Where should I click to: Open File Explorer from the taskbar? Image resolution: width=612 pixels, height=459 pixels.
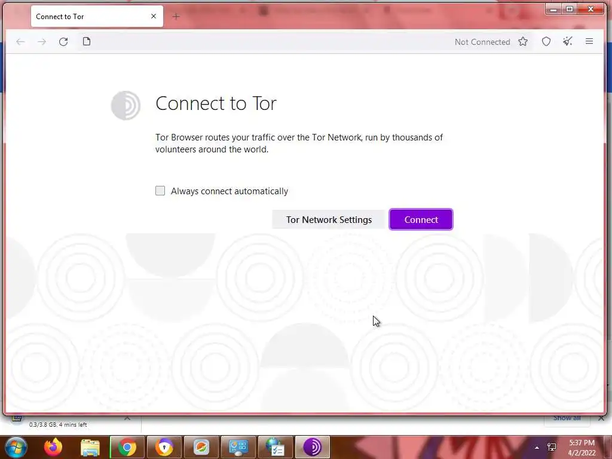[90, 447]
